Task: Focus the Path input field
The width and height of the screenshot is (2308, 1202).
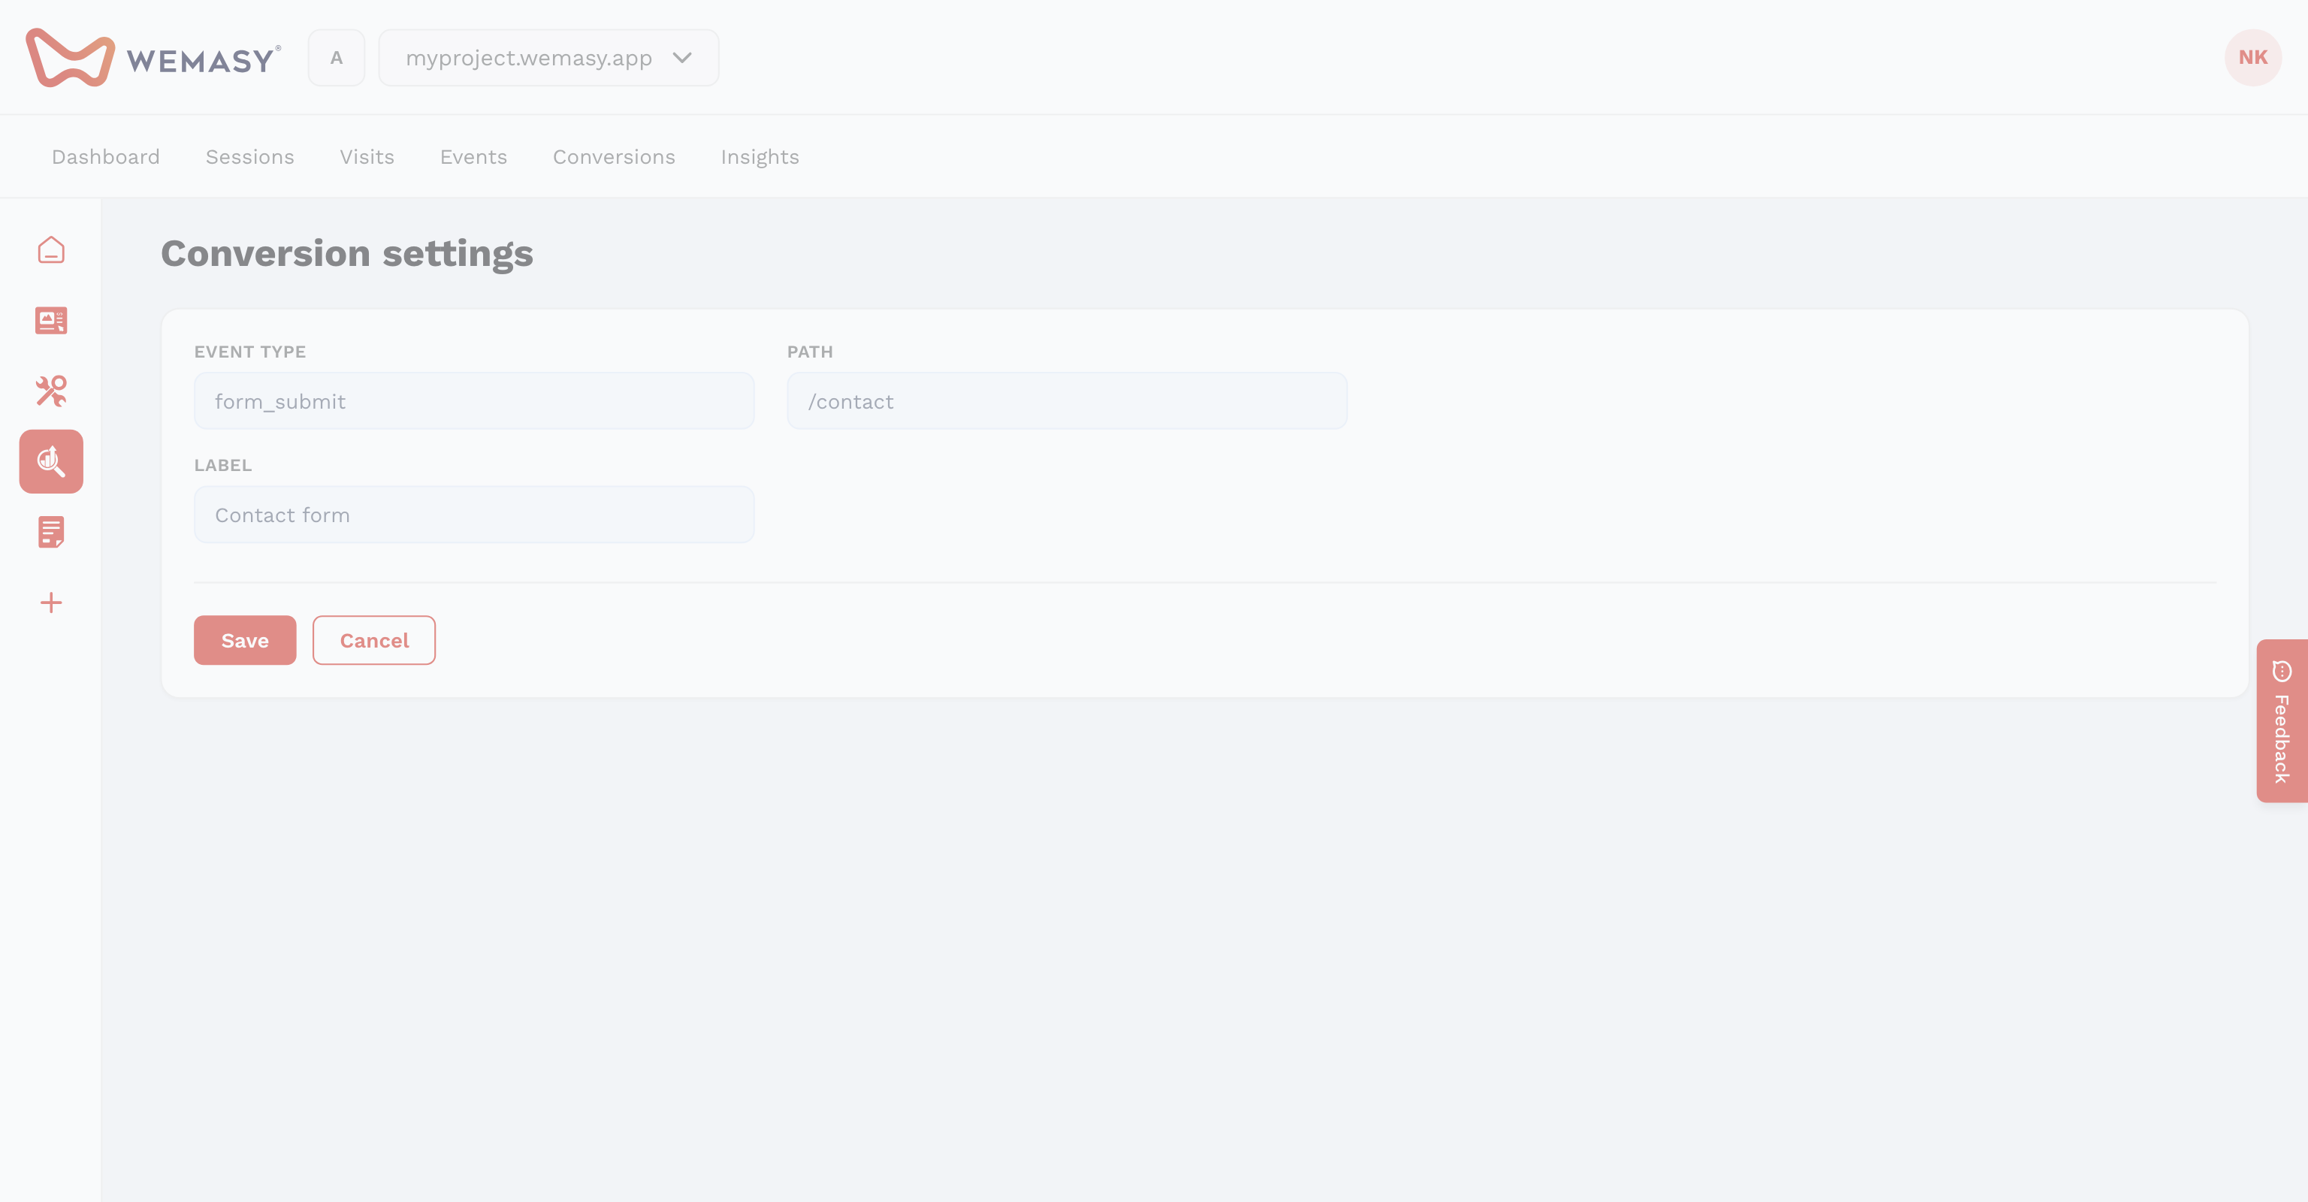Action: click(1067, 401)
